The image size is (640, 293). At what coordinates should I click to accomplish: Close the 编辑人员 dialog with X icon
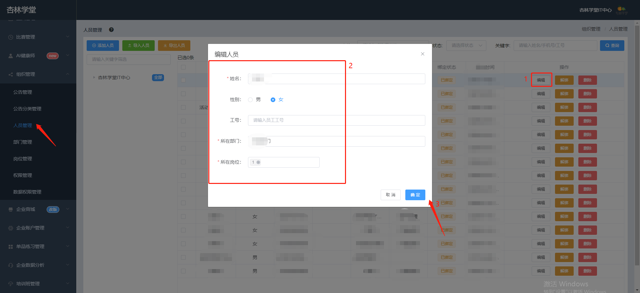point(422,54)
